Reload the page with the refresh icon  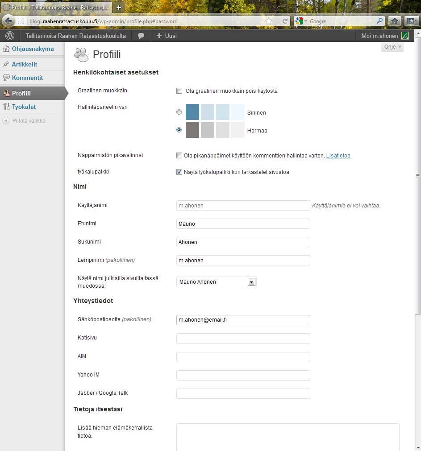285,21
